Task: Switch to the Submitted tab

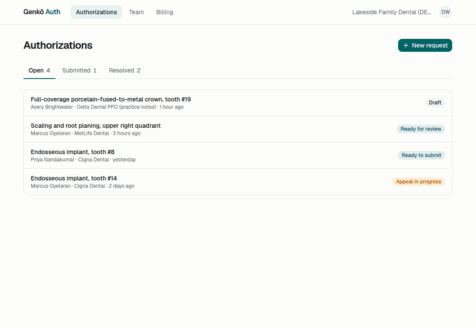Action: point(79,71)
